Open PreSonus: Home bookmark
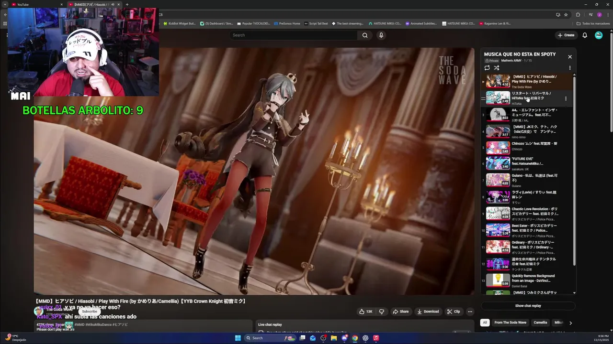The width and height of the screenshot is (613, 344). (287, 23)
